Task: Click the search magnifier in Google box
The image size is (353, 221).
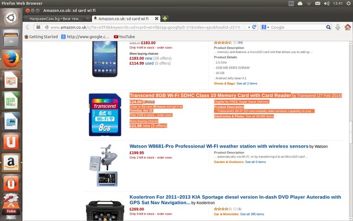Action: [329, 27]
